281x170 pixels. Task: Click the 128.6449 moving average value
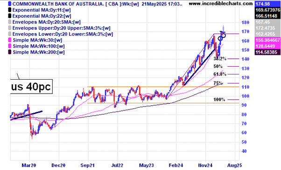267,46
